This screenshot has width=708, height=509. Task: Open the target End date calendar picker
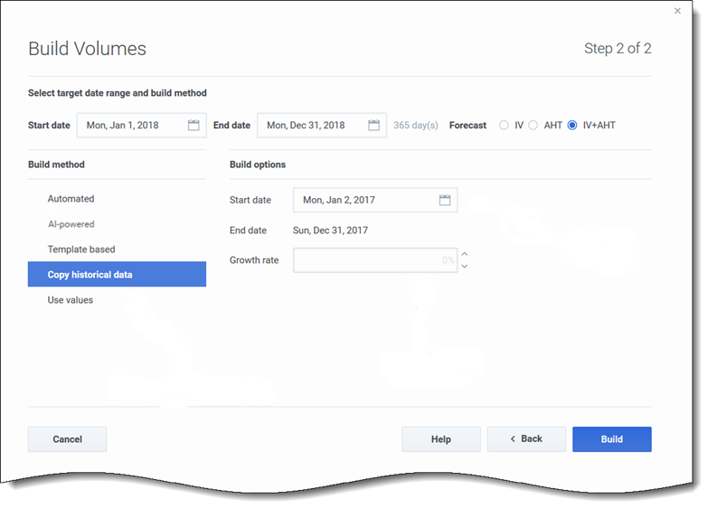click(x=373, y=126)
